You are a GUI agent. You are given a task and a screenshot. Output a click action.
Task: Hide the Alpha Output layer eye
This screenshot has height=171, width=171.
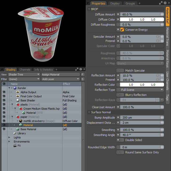4,92
